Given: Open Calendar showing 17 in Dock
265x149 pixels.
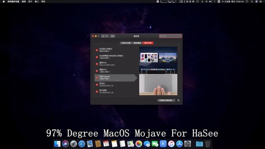Looking at the screenshot, I should (106, 144).
